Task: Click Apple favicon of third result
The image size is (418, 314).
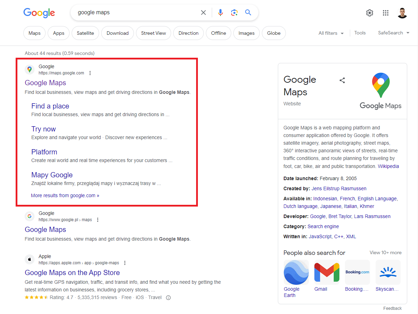Action: [x=30, y=259]
